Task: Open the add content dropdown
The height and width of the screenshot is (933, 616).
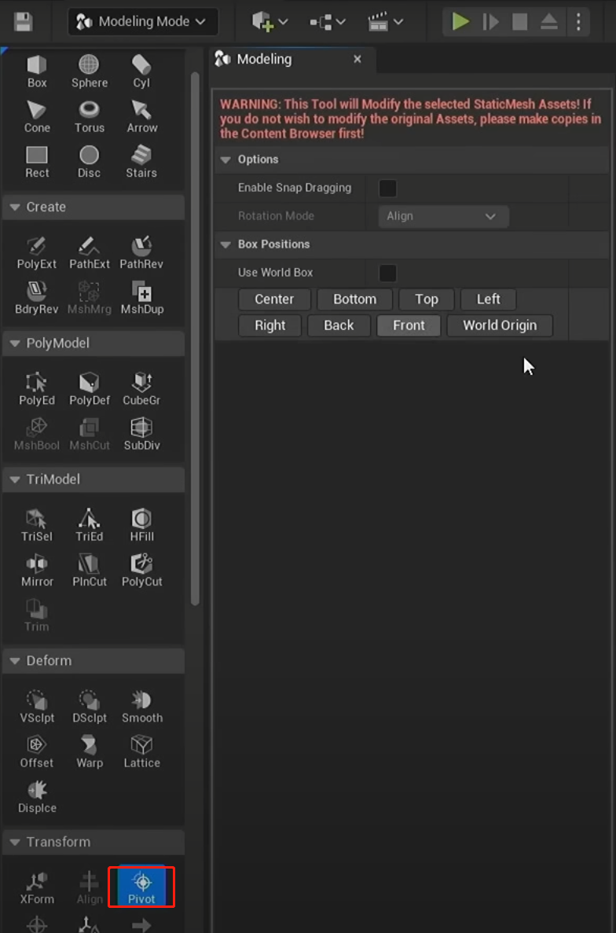Action: tap(270, 22)
